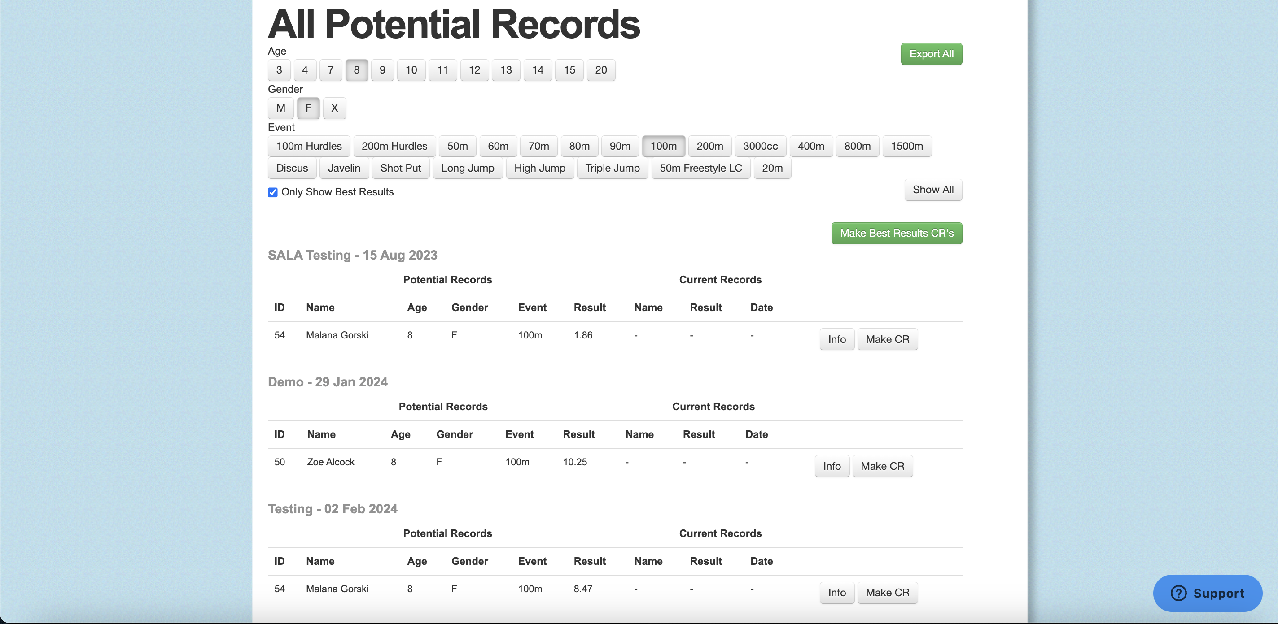Click the result value 1.86
1278x624 pixels.
pyautogui.click(x=583, y=335)
